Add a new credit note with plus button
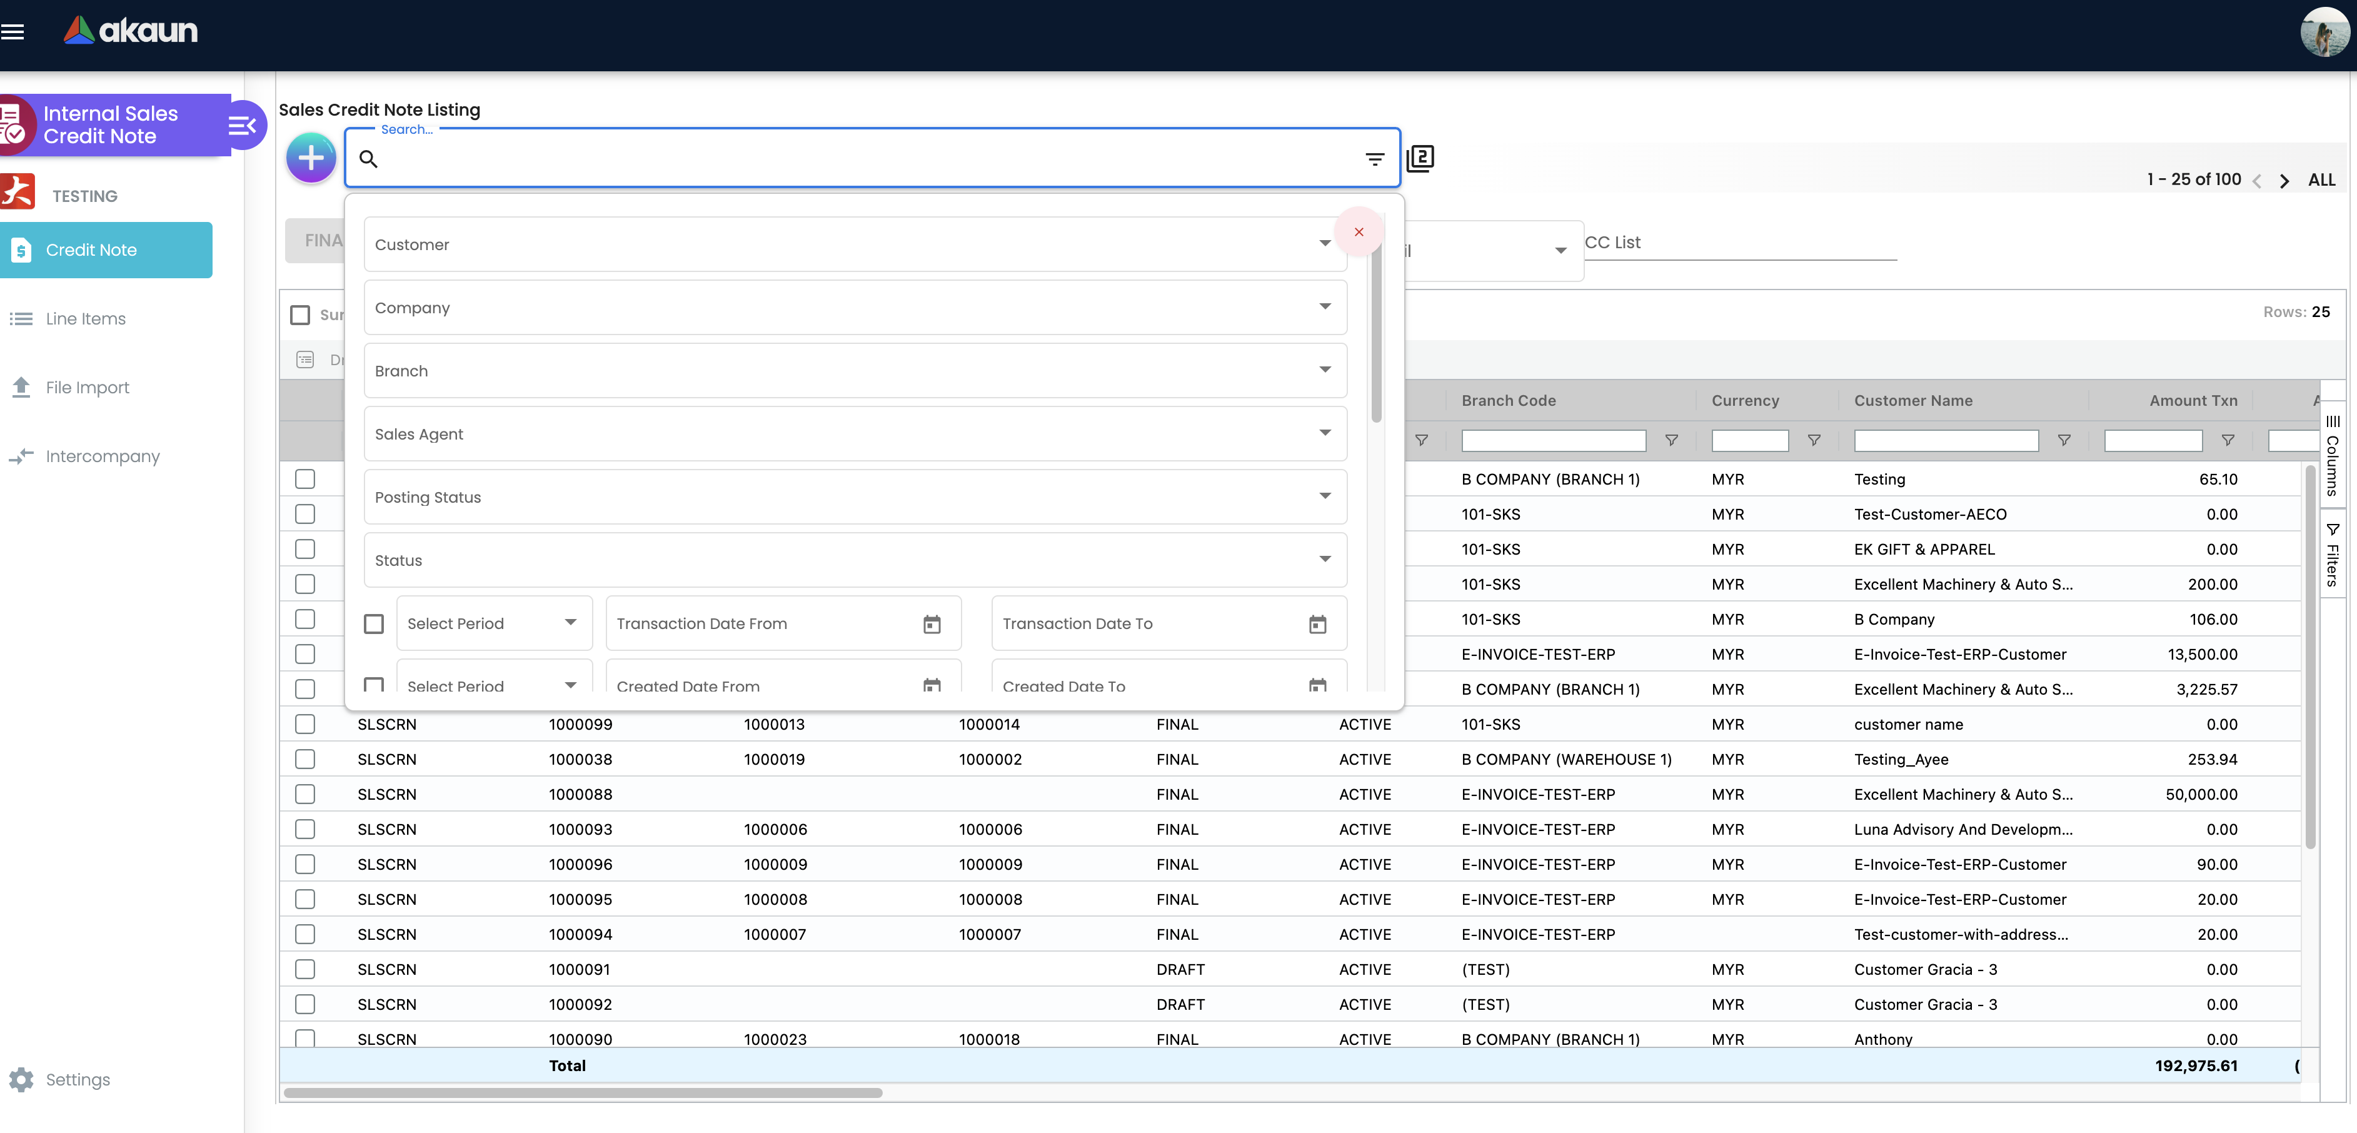Screen dimensions: 2357x1133 311,158
